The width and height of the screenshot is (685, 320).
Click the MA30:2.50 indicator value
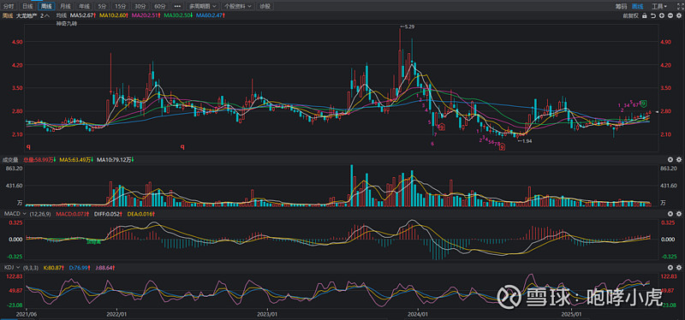177,15
